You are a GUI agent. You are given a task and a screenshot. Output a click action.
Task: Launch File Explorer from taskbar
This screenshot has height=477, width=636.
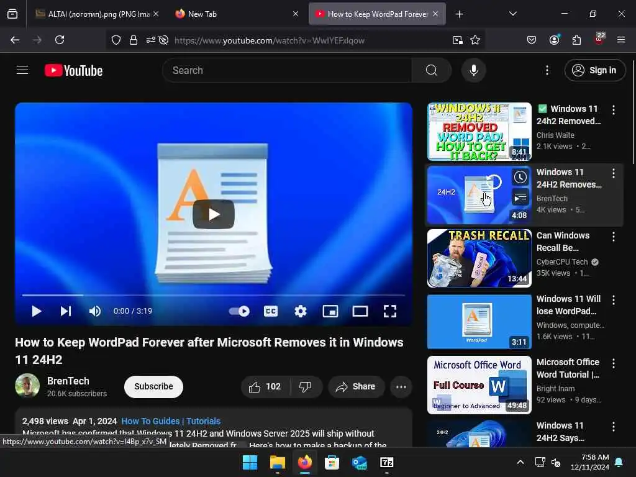click(278, 462)
